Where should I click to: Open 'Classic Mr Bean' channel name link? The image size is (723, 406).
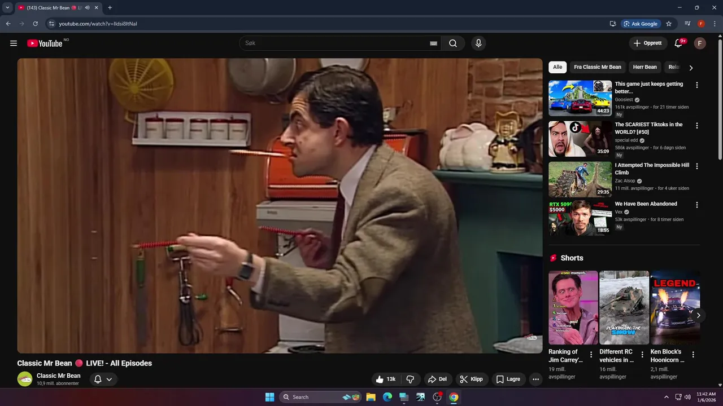click(59, 376)
